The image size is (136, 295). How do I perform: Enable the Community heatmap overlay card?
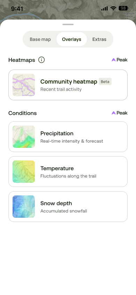[68, 85]
